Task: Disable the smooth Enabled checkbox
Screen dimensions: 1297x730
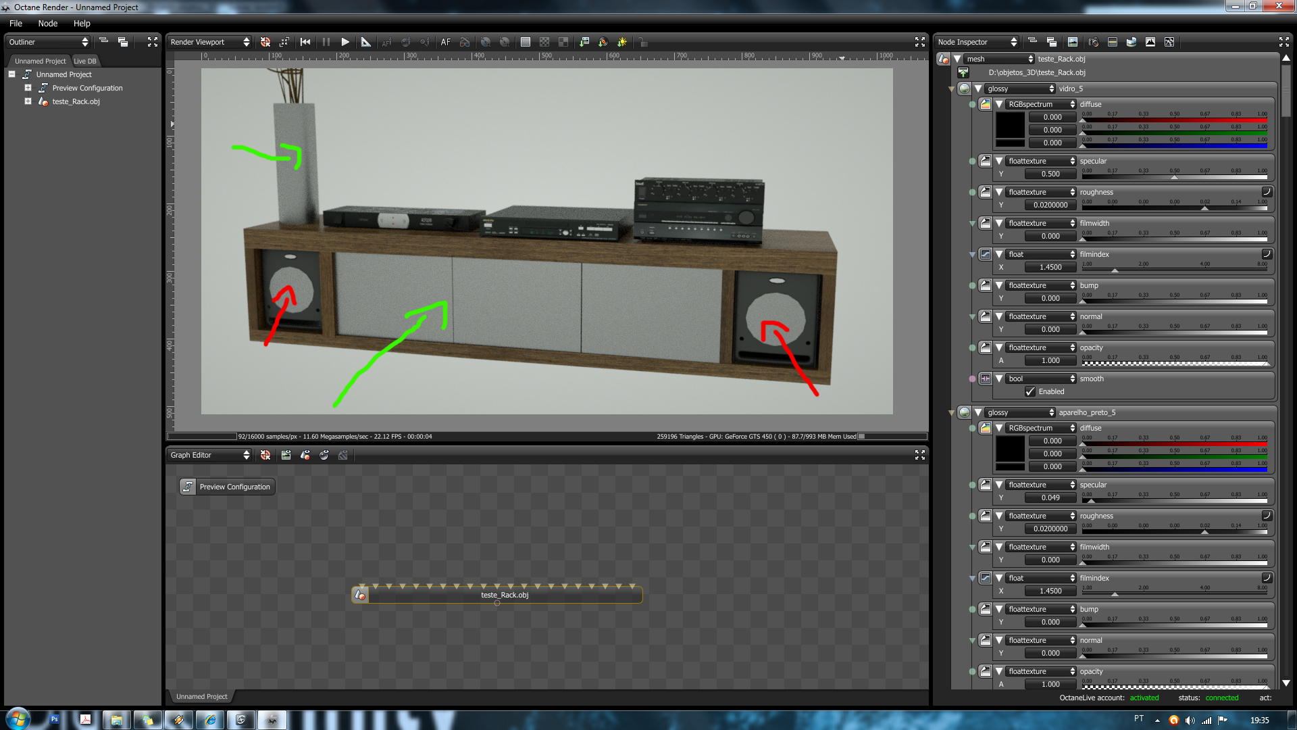Action: point(1030,391)
